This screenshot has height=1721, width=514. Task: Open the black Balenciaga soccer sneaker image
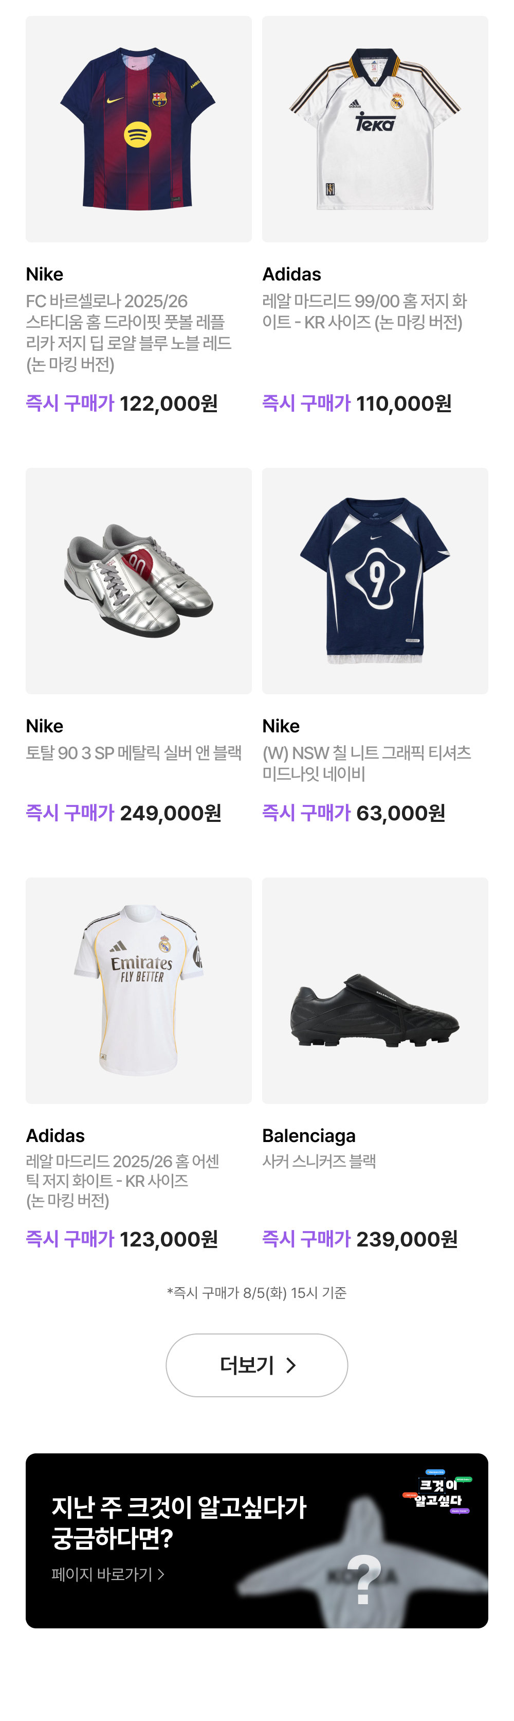pos(375,990)
